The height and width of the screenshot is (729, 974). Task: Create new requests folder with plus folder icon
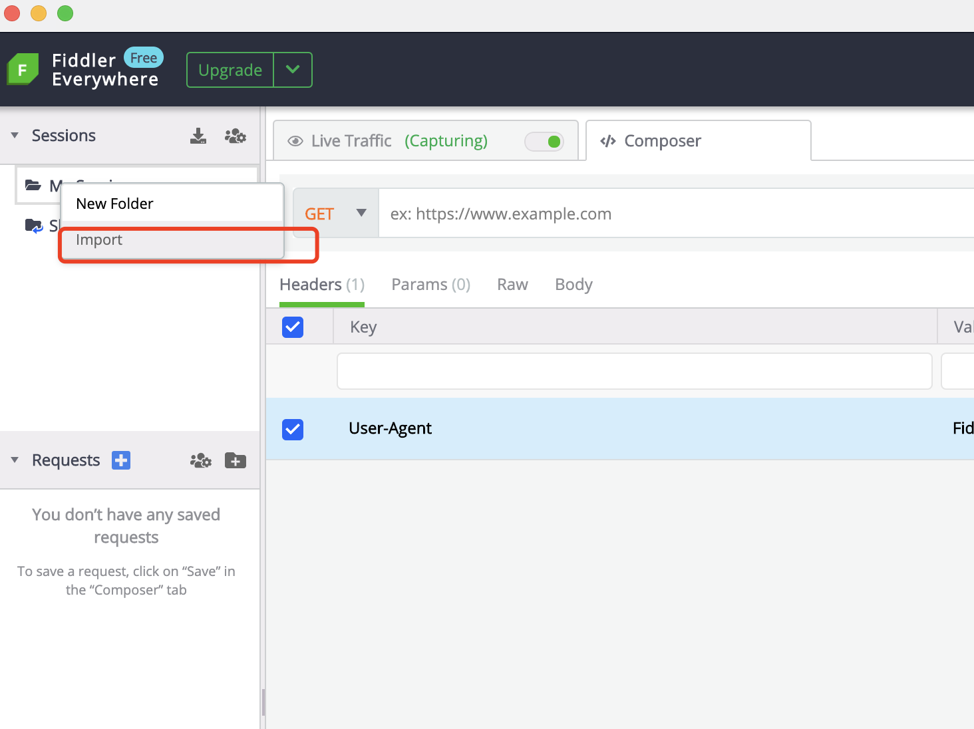(x=236, y=460)
